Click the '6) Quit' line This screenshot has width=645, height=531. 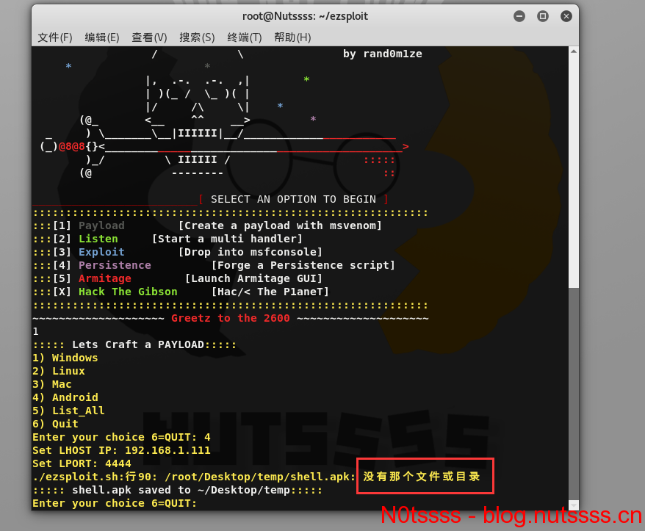point(56,424)
